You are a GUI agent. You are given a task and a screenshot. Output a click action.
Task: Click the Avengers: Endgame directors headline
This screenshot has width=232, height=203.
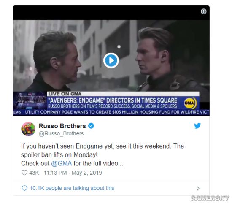pyautogui.click(x=113, y=100)
